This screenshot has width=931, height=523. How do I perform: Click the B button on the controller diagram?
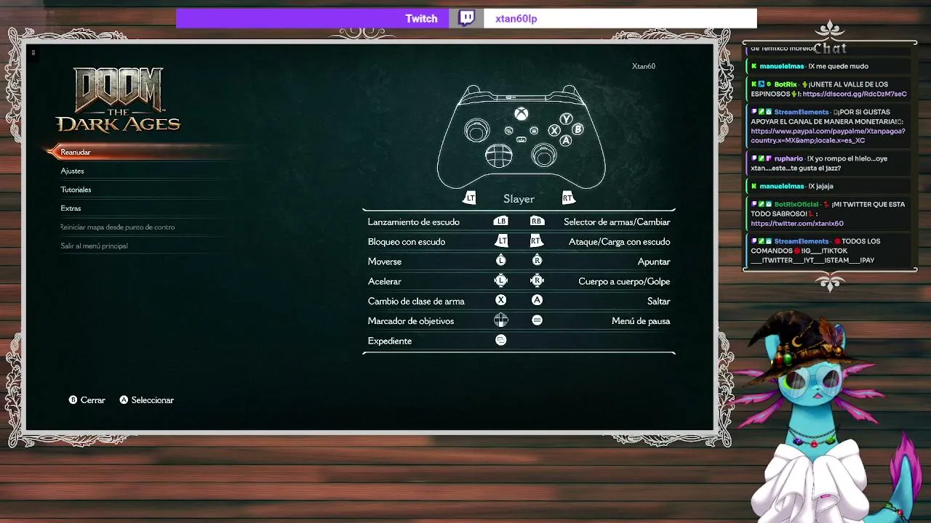point(578,129)
